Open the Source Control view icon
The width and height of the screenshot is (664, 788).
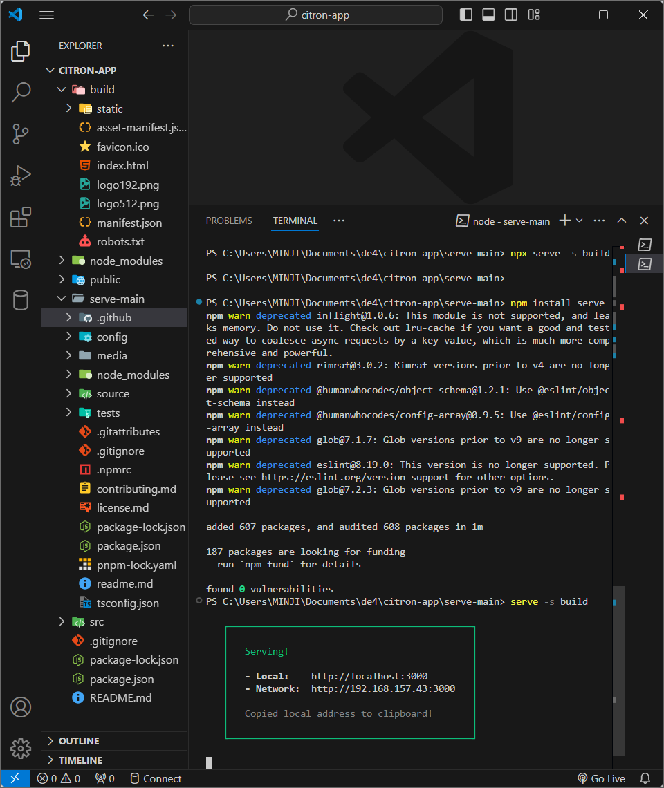[21, 134]
